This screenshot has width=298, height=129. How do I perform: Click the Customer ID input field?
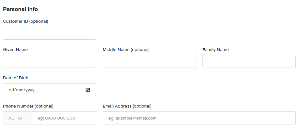(50, 33)
